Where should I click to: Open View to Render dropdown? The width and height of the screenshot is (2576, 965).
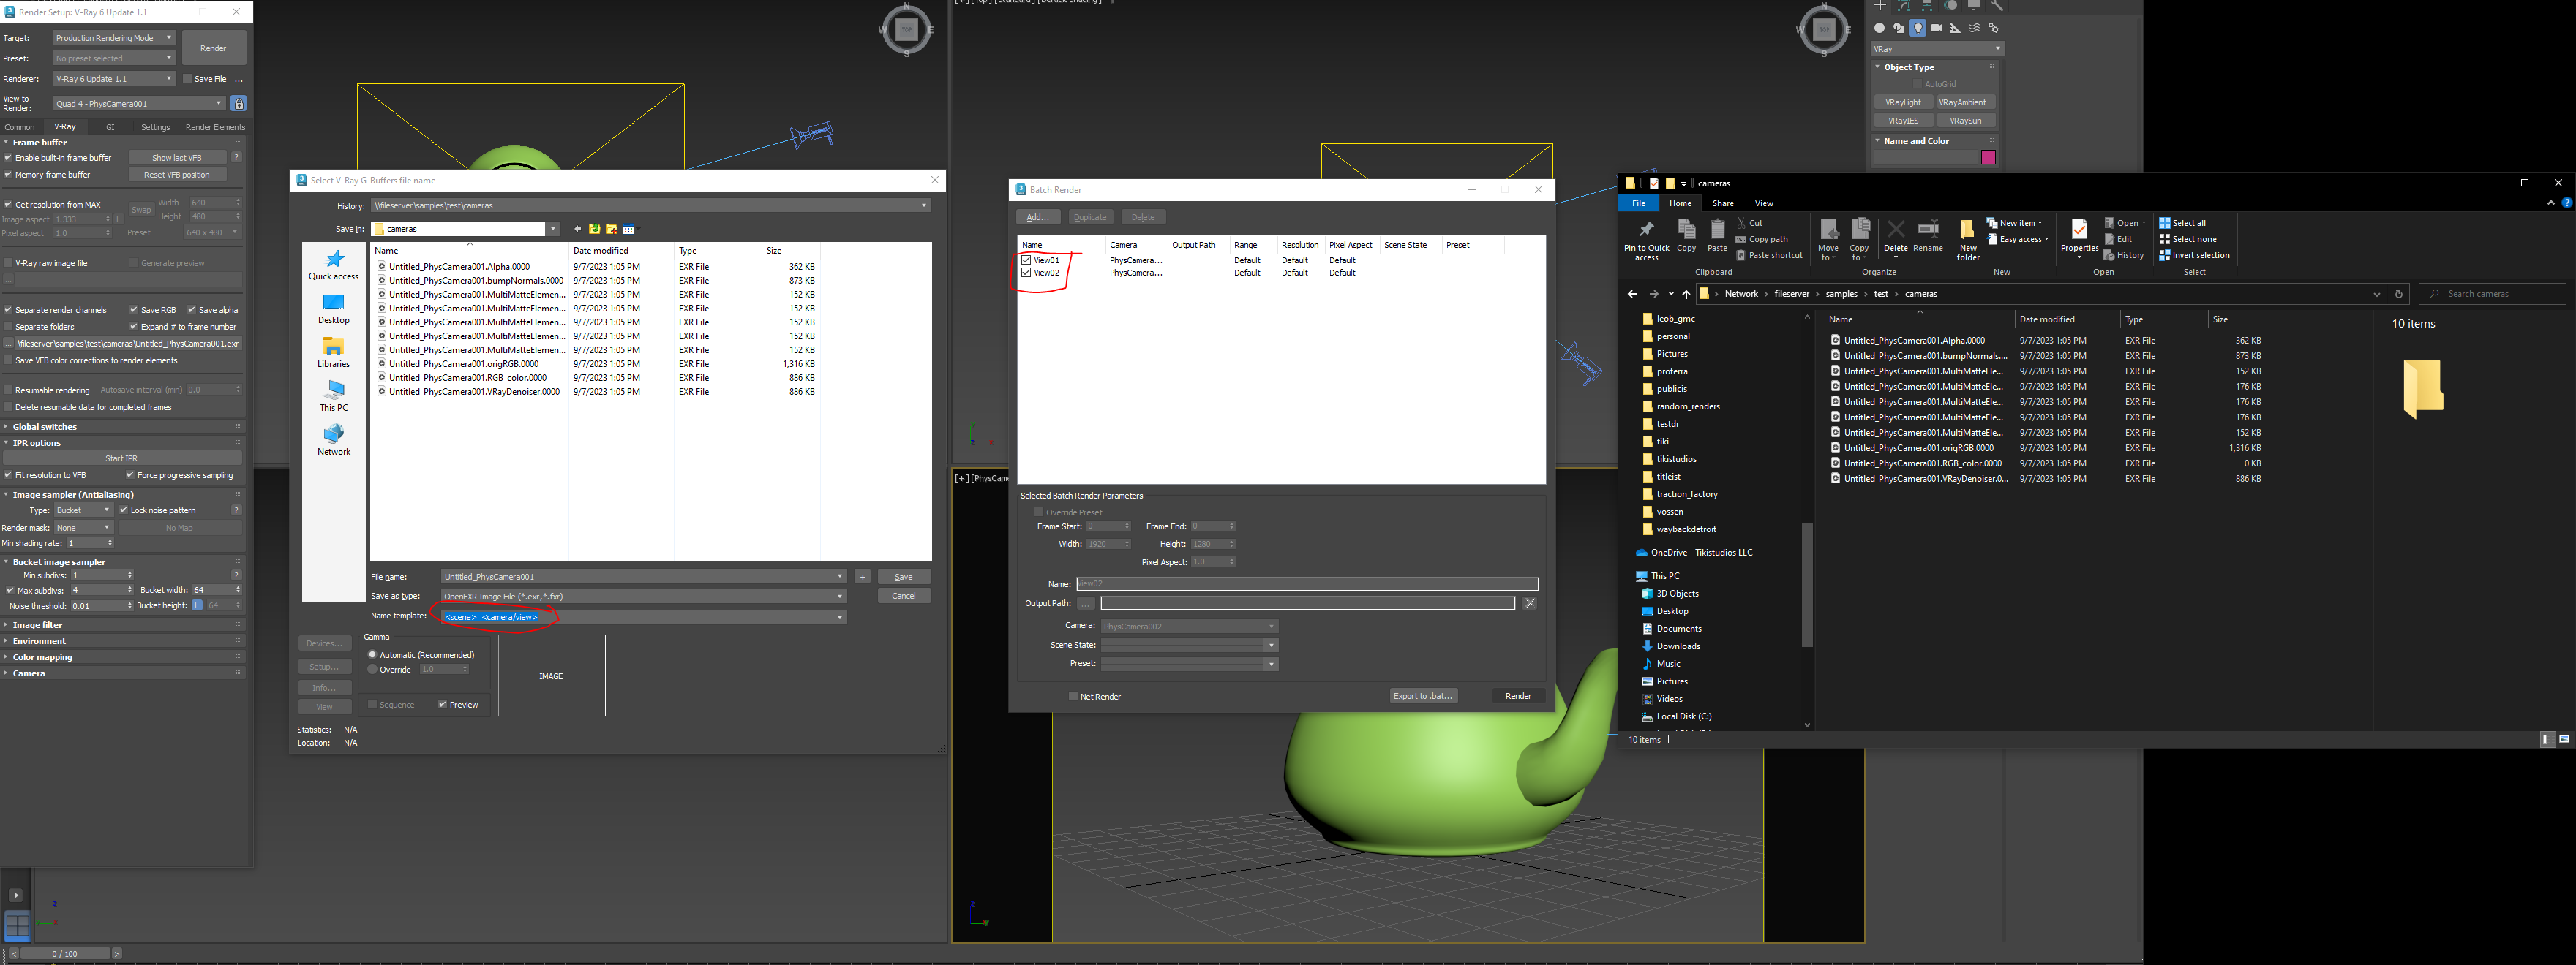click(x=139, y=103)
